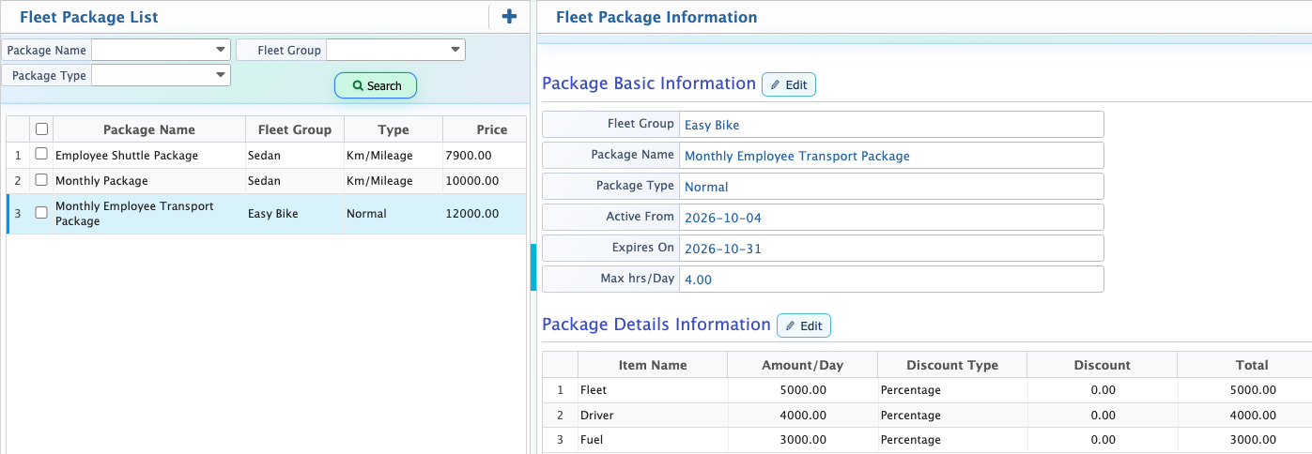Image resolution: width=1312 pixels, height=454 pixels.
Task: Edit Package Basic Information
Action: tap(789, 84)
